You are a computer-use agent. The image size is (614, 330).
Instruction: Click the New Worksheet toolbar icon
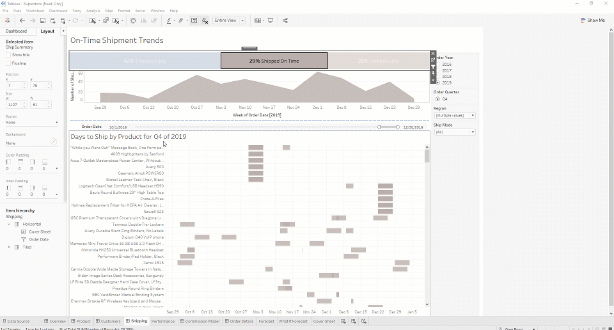[92, 20]
